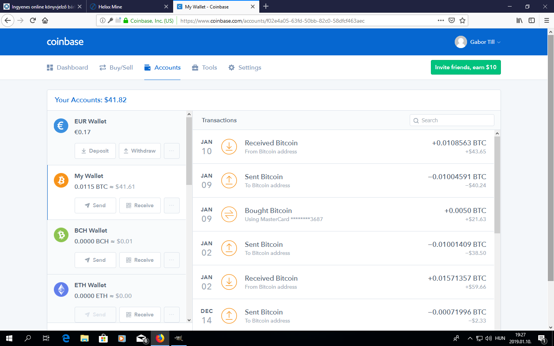554x346 pixels.
Task: Open the Firefox library icon
Action: point(519,20)
